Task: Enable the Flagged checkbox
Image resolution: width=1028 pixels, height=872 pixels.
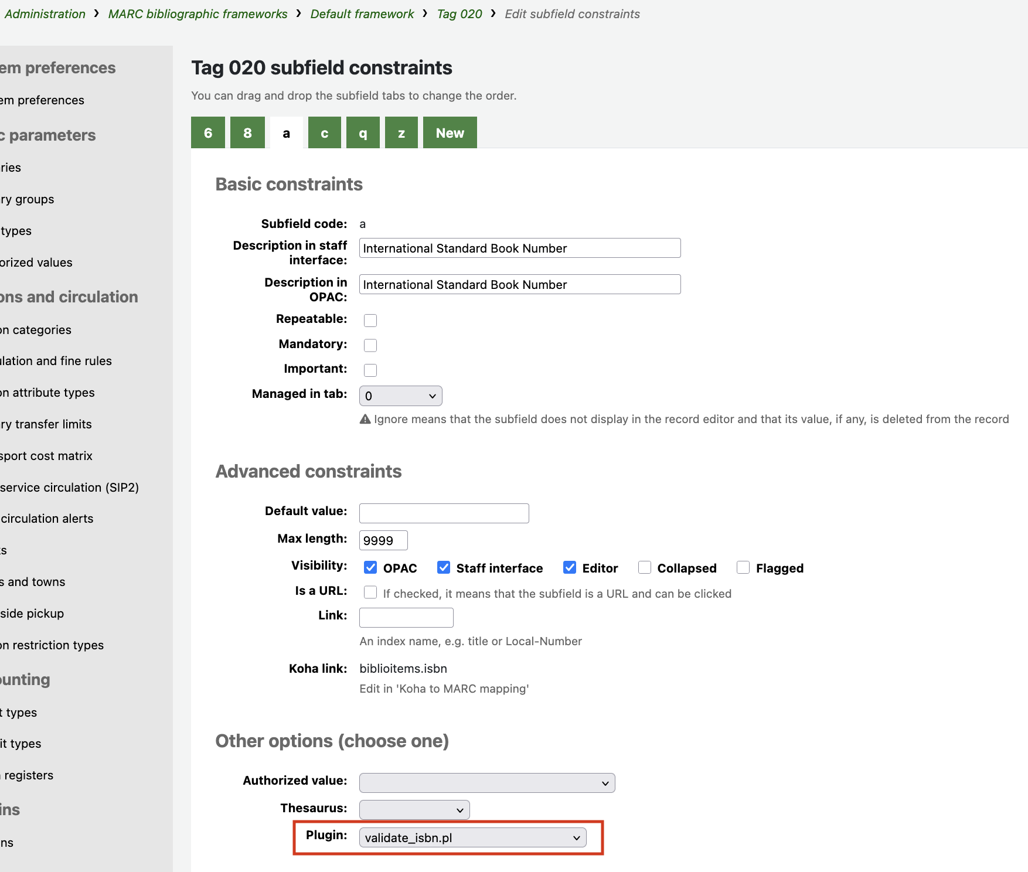Action: point(743,567)
